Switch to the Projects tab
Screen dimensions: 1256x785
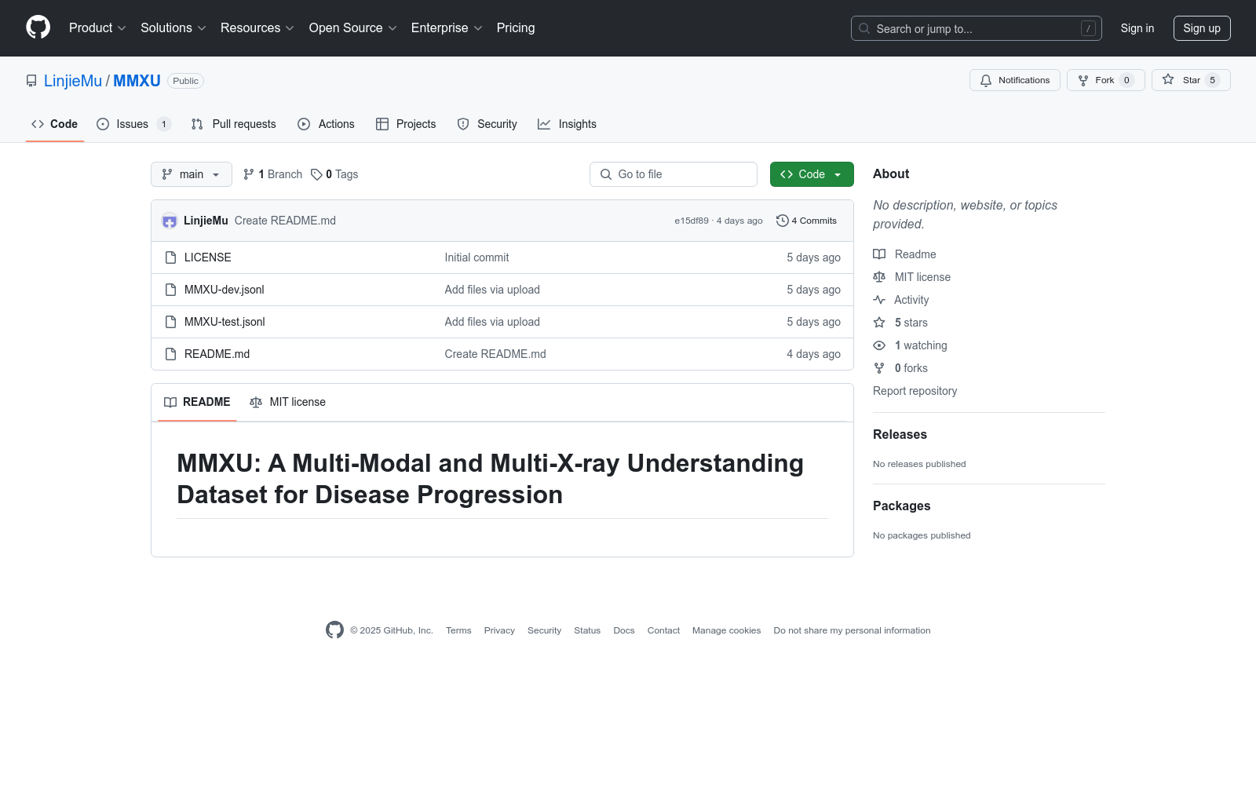click(x=406, y=124)
